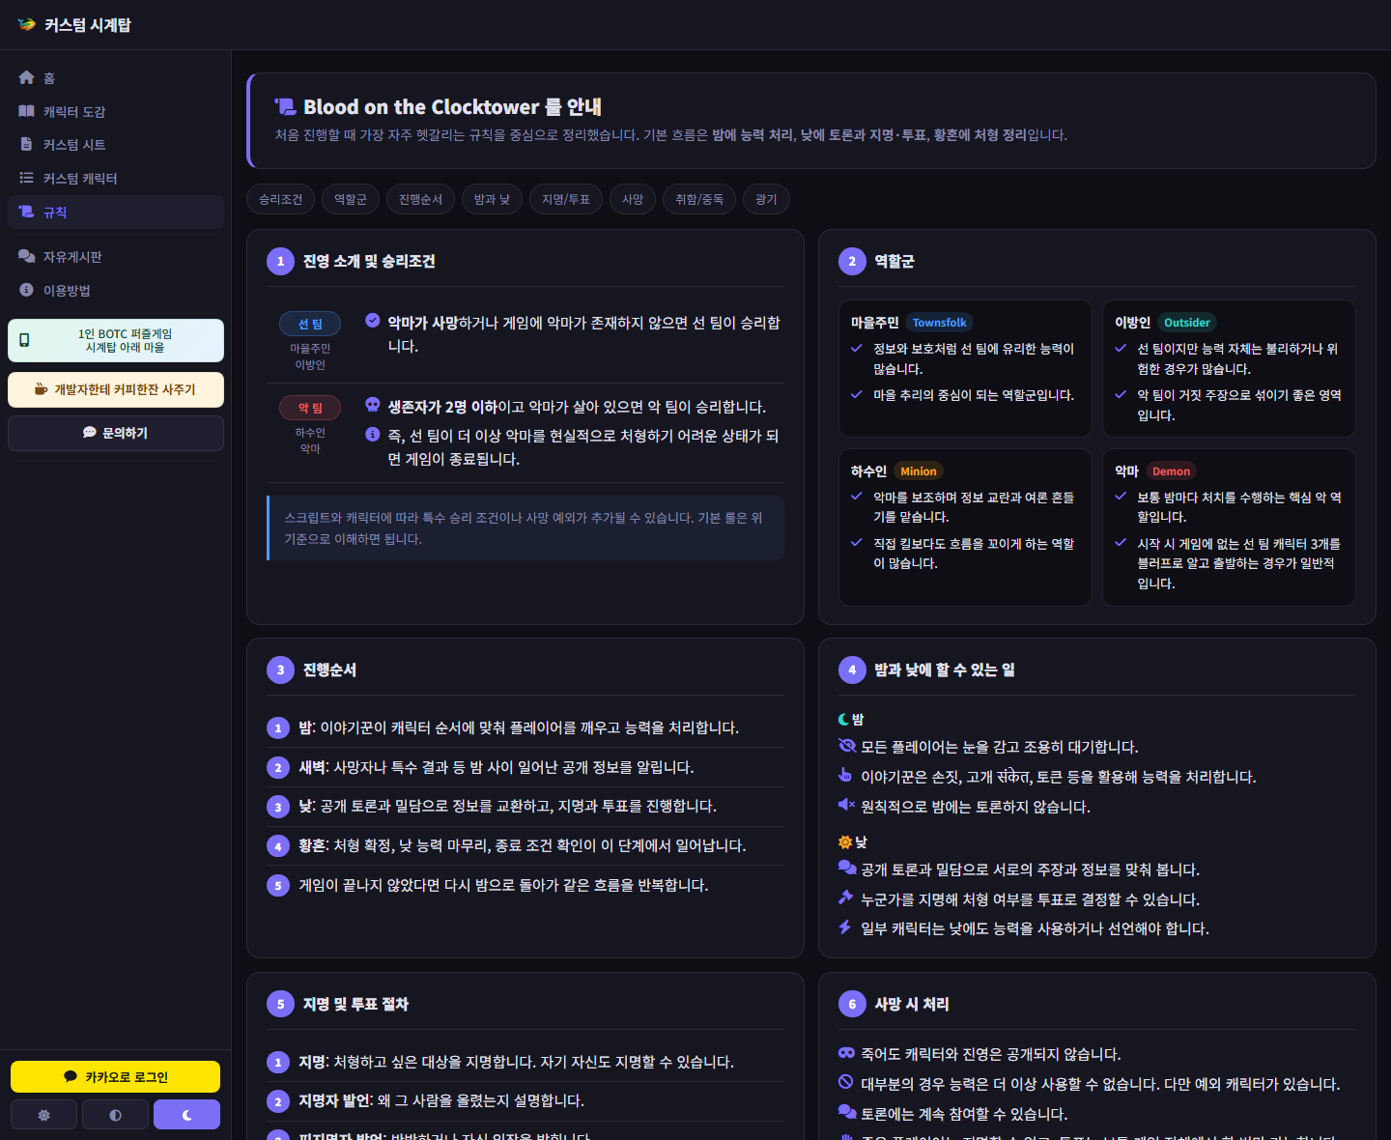Open the 사망 chip
Viewport: 1391px width, 1140px height.
coord(633,199)
